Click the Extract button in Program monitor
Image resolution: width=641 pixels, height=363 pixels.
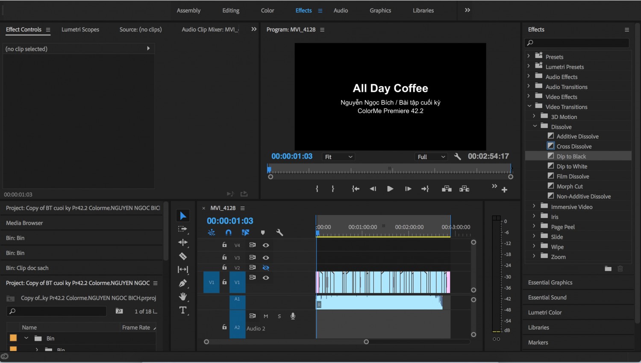click(x=465, y=189)
